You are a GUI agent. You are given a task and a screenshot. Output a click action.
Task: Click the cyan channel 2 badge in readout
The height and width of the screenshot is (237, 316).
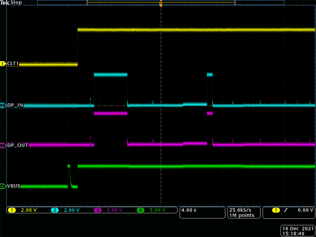click(55, 210)
